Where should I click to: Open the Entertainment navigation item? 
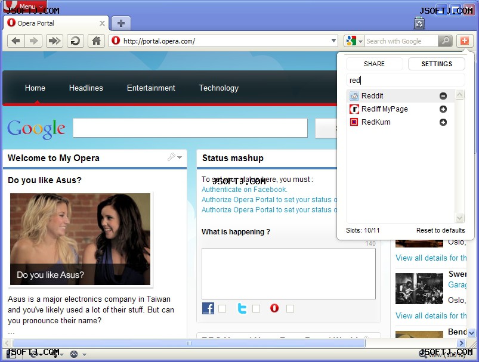pos(151,88)
